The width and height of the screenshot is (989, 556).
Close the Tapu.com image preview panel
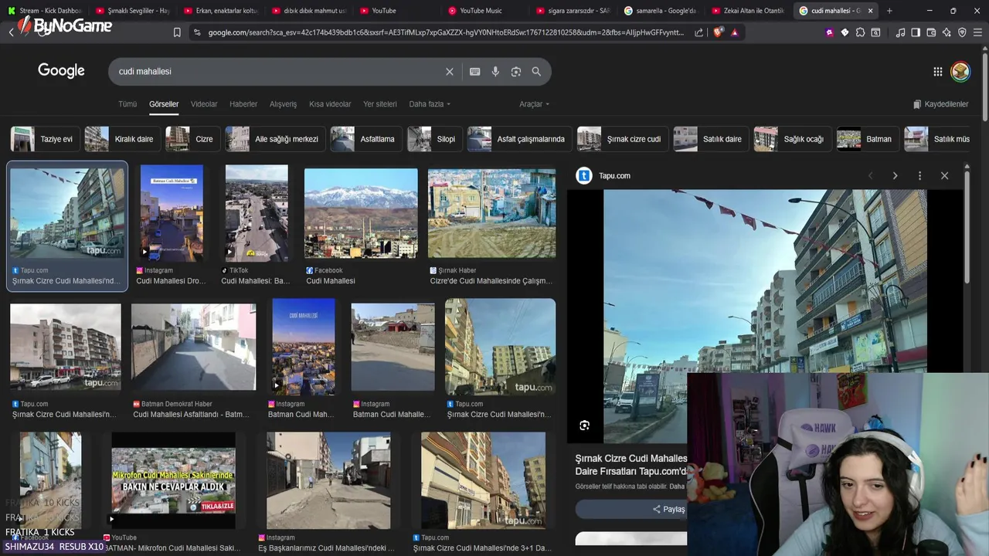coord(944,176)
